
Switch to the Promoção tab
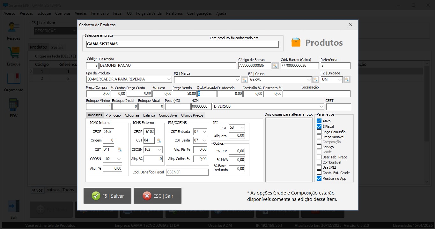click(113, 115)
